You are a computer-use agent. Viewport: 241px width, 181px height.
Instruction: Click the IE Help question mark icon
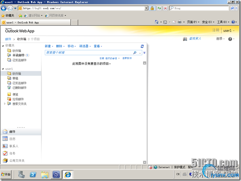(x=233, y=22)
